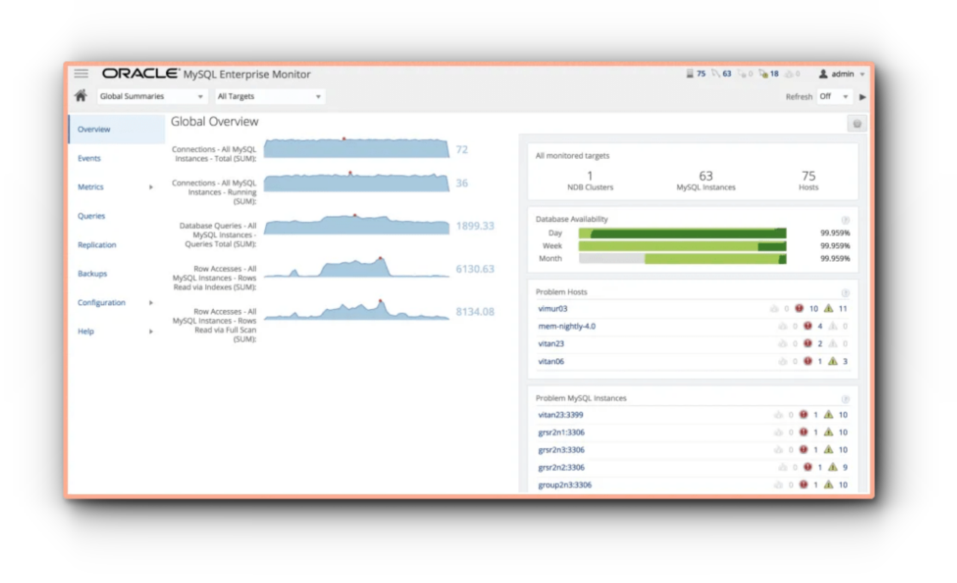Click the critical alert icon for host vitan23

(807, 343)
